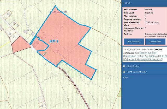Open Section 62(2) Registration of Title Act link
This screenshot has height=109, width=167.
tap(140, 55)
